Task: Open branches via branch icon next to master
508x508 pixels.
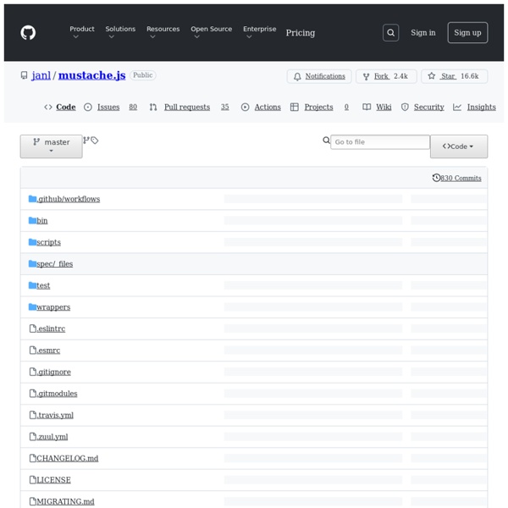Action: tap(86, 141)
